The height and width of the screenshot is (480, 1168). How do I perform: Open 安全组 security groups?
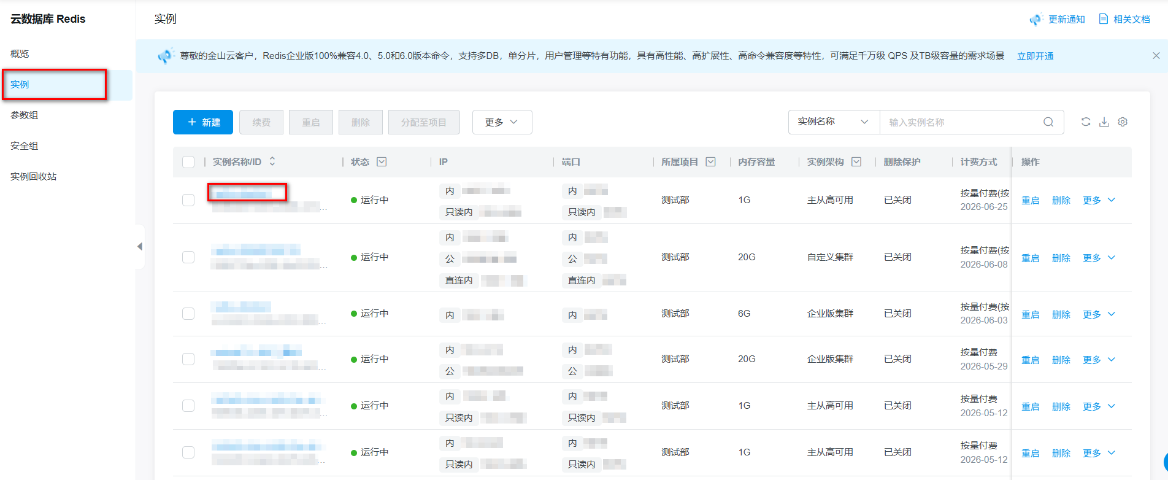pos(25,145)
